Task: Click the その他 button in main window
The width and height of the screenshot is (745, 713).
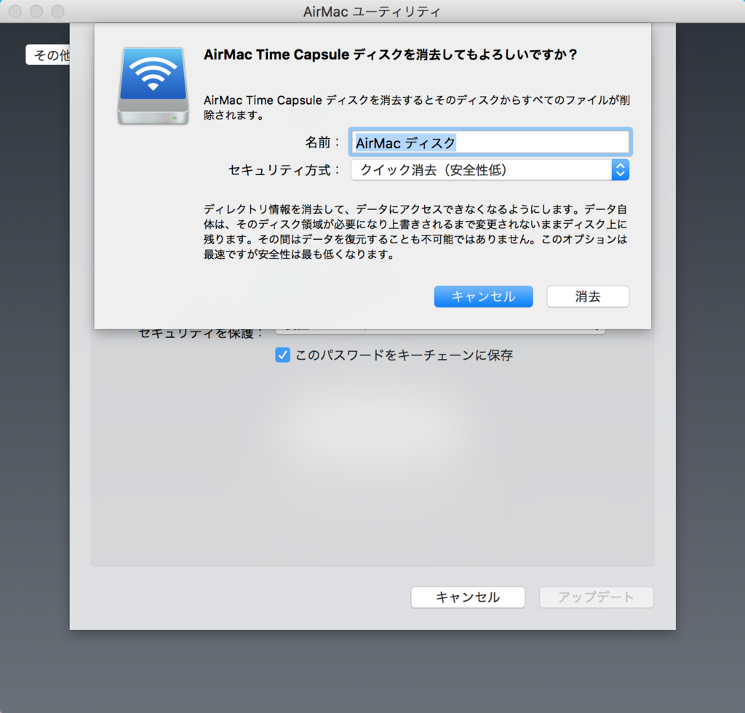Action: (48, 55)
